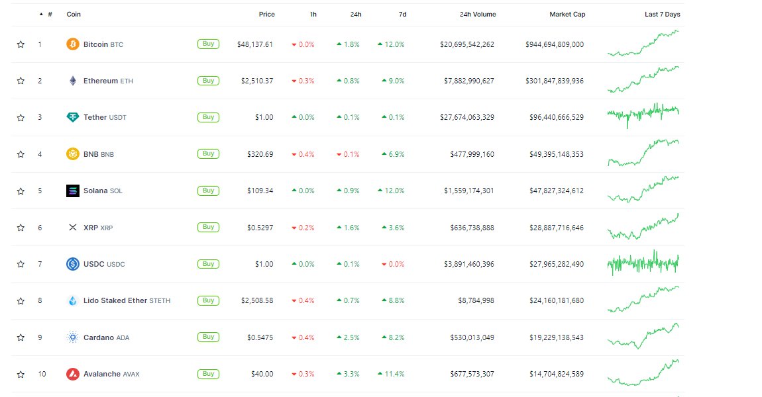Open the Solana SOL coin link

(103, 191)
